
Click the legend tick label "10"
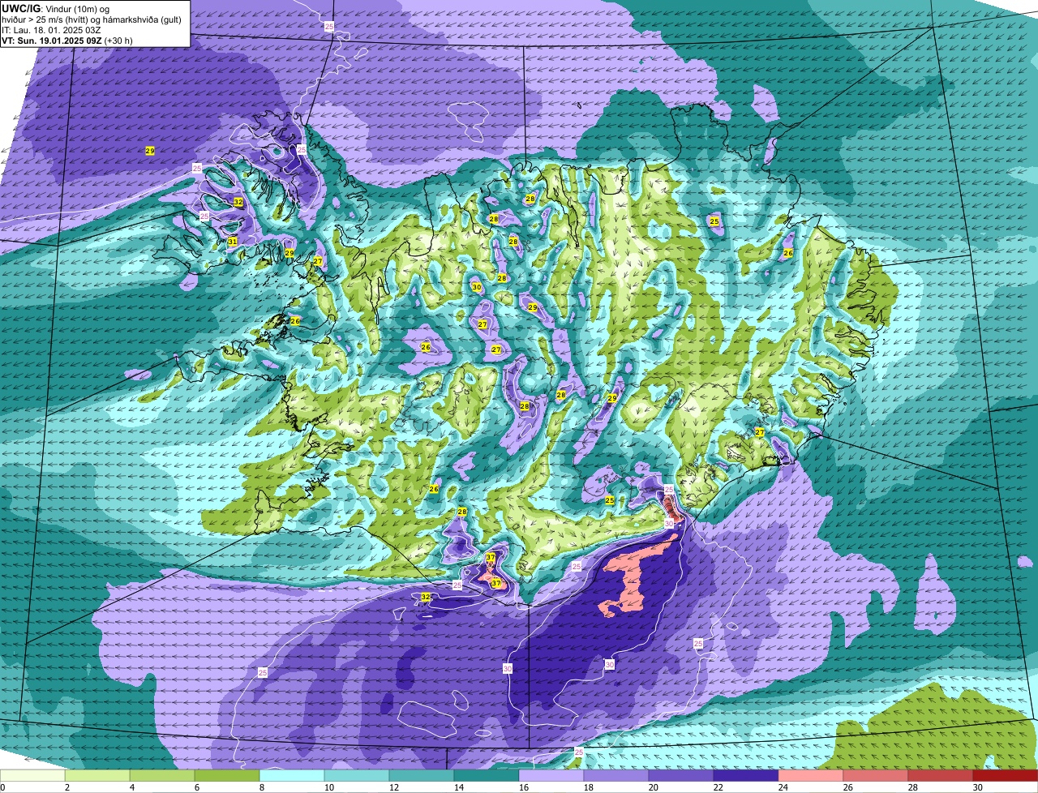[328, 787]
